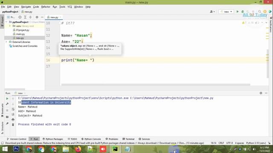273x153 pixels.
Task: Open the Python Console tab
Action: (91, 139)
